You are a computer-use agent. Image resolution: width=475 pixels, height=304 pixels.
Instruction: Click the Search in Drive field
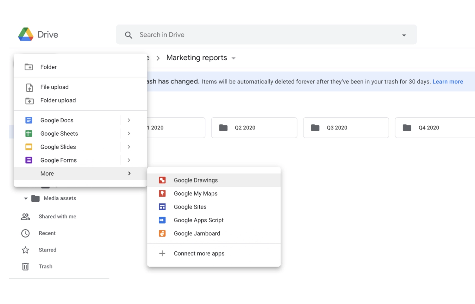pos(266,35)
